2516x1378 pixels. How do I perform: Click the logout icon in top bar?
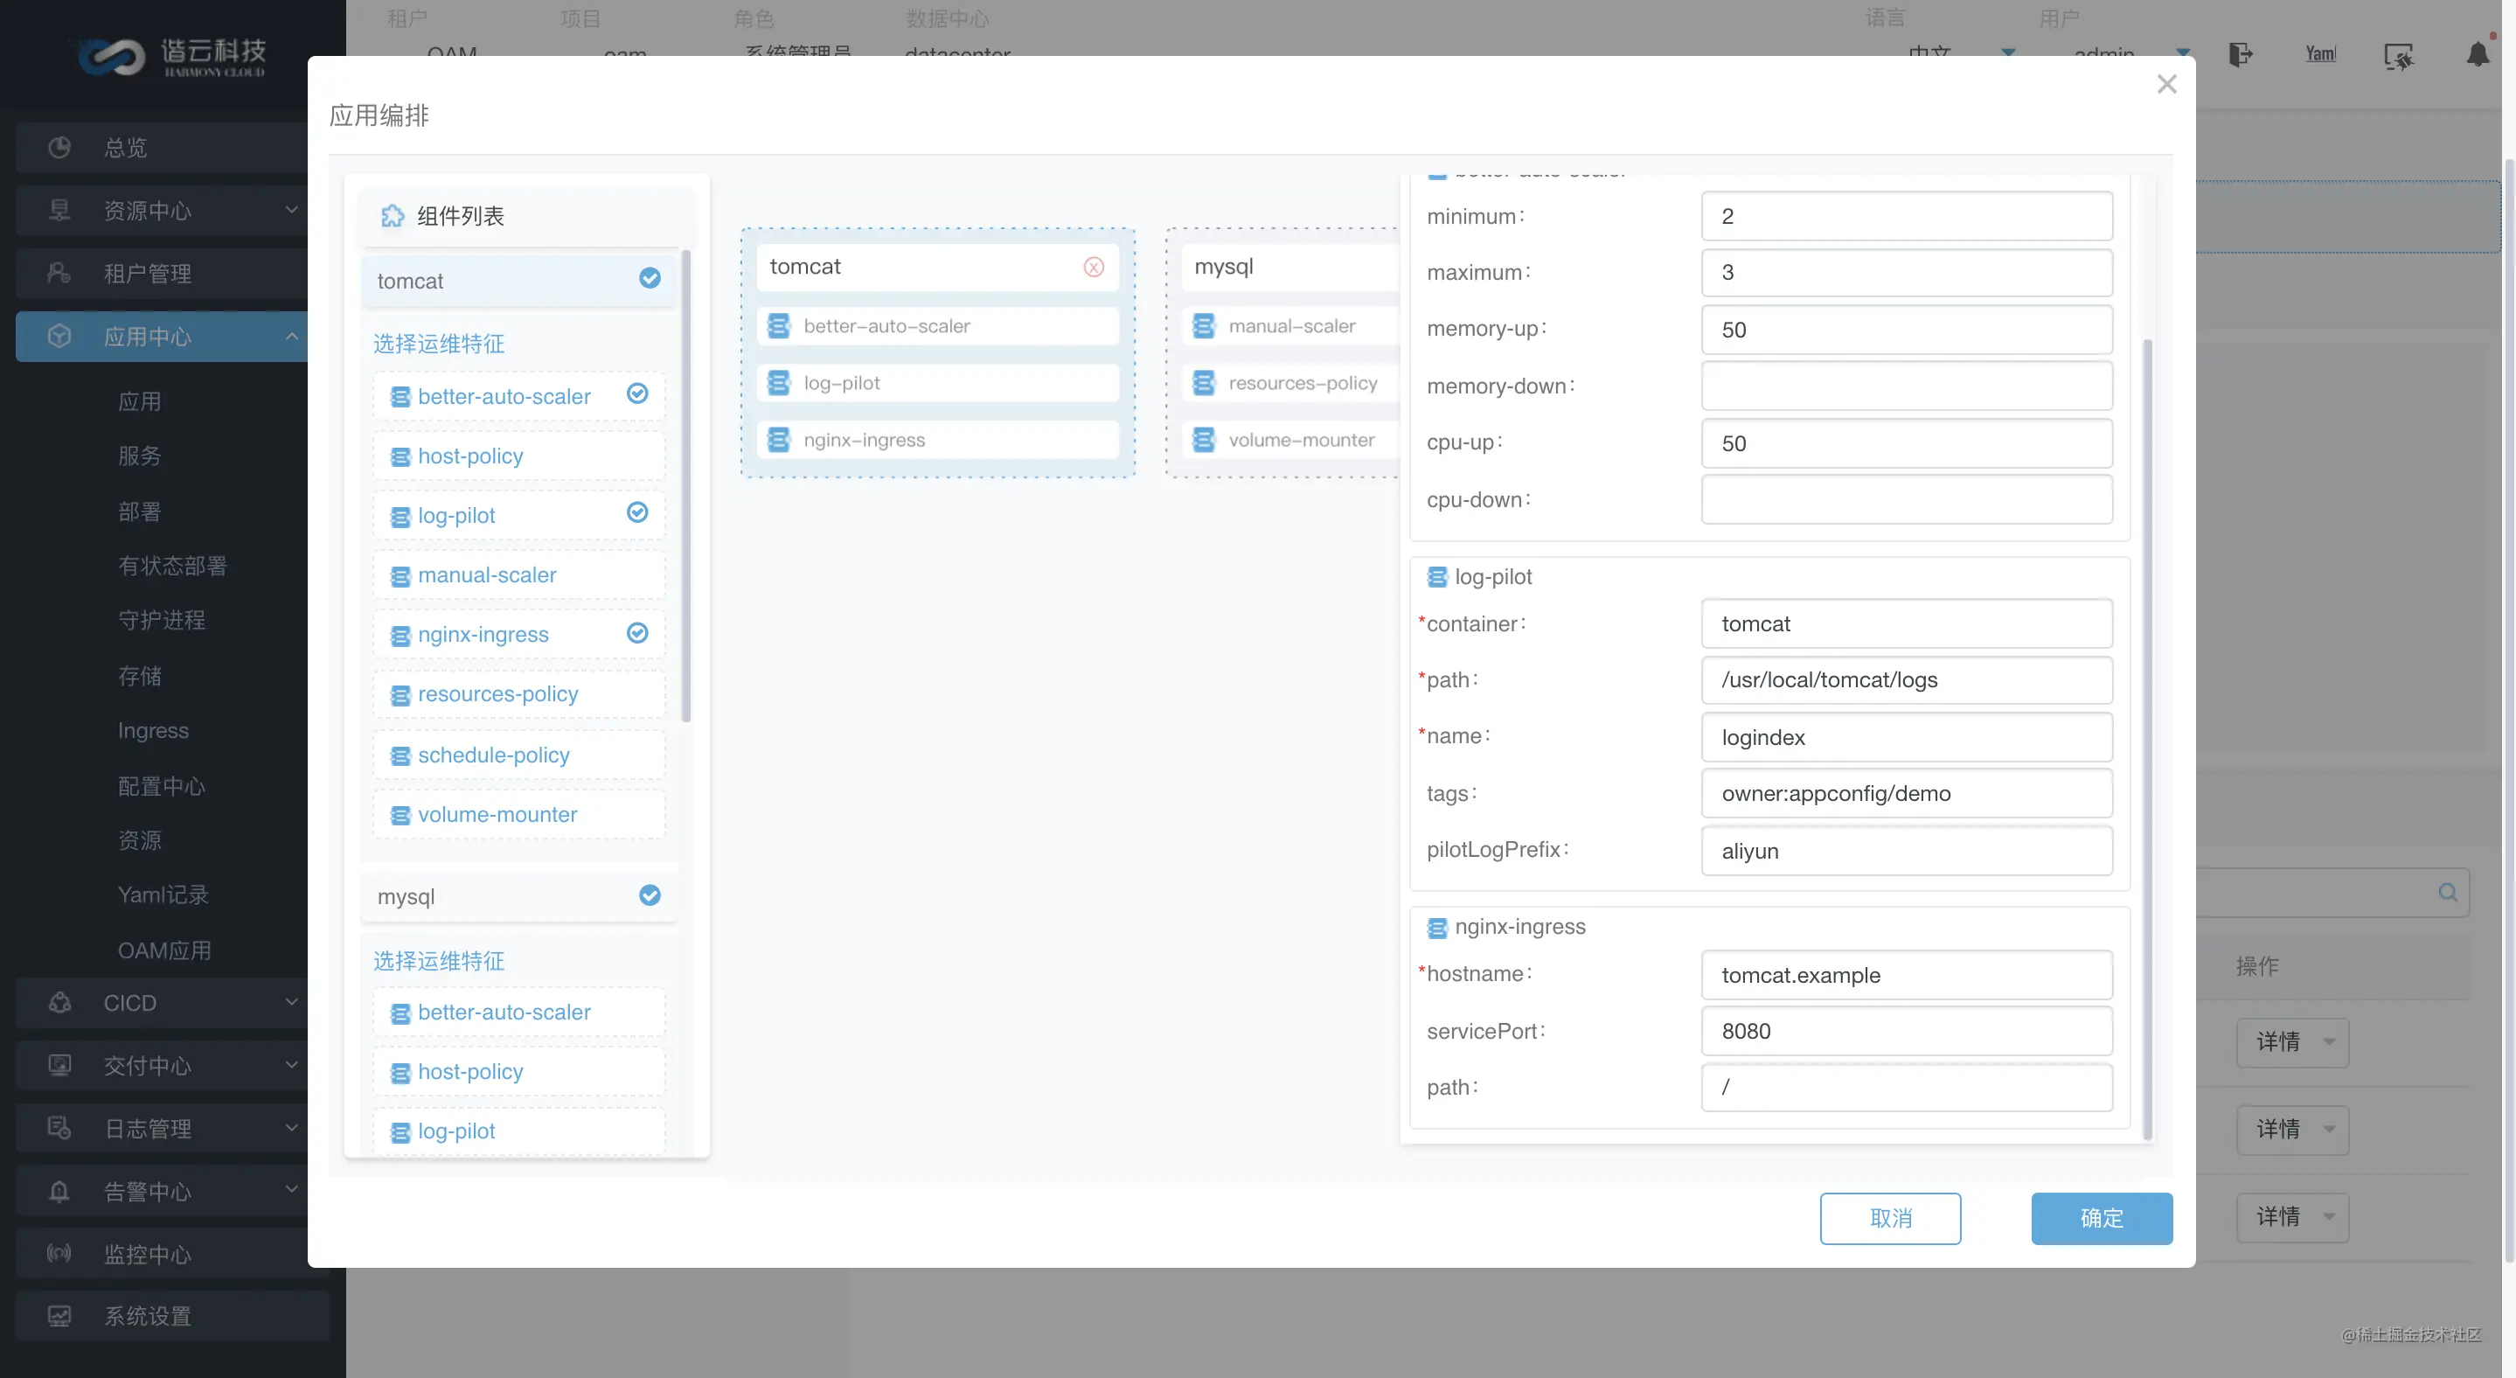click(x=2241, y=55)
